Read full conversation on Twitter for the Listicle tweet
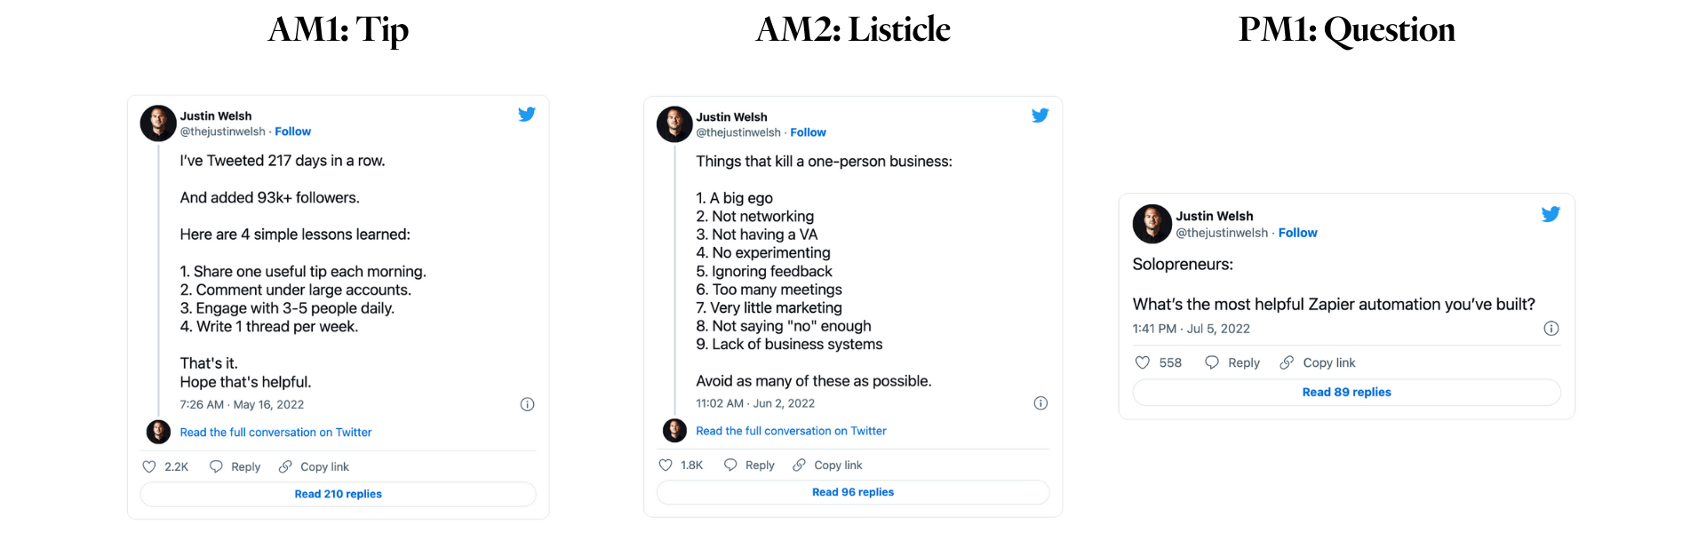 click(791, 431)
